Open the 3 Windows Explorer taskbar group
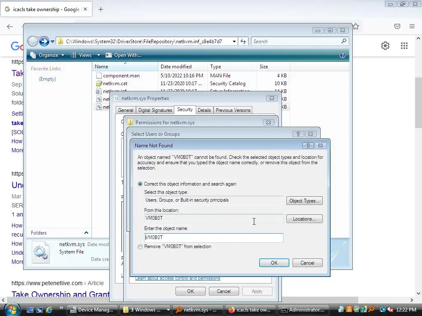Screen dimensions: 422x316 [x=145, y=310]
